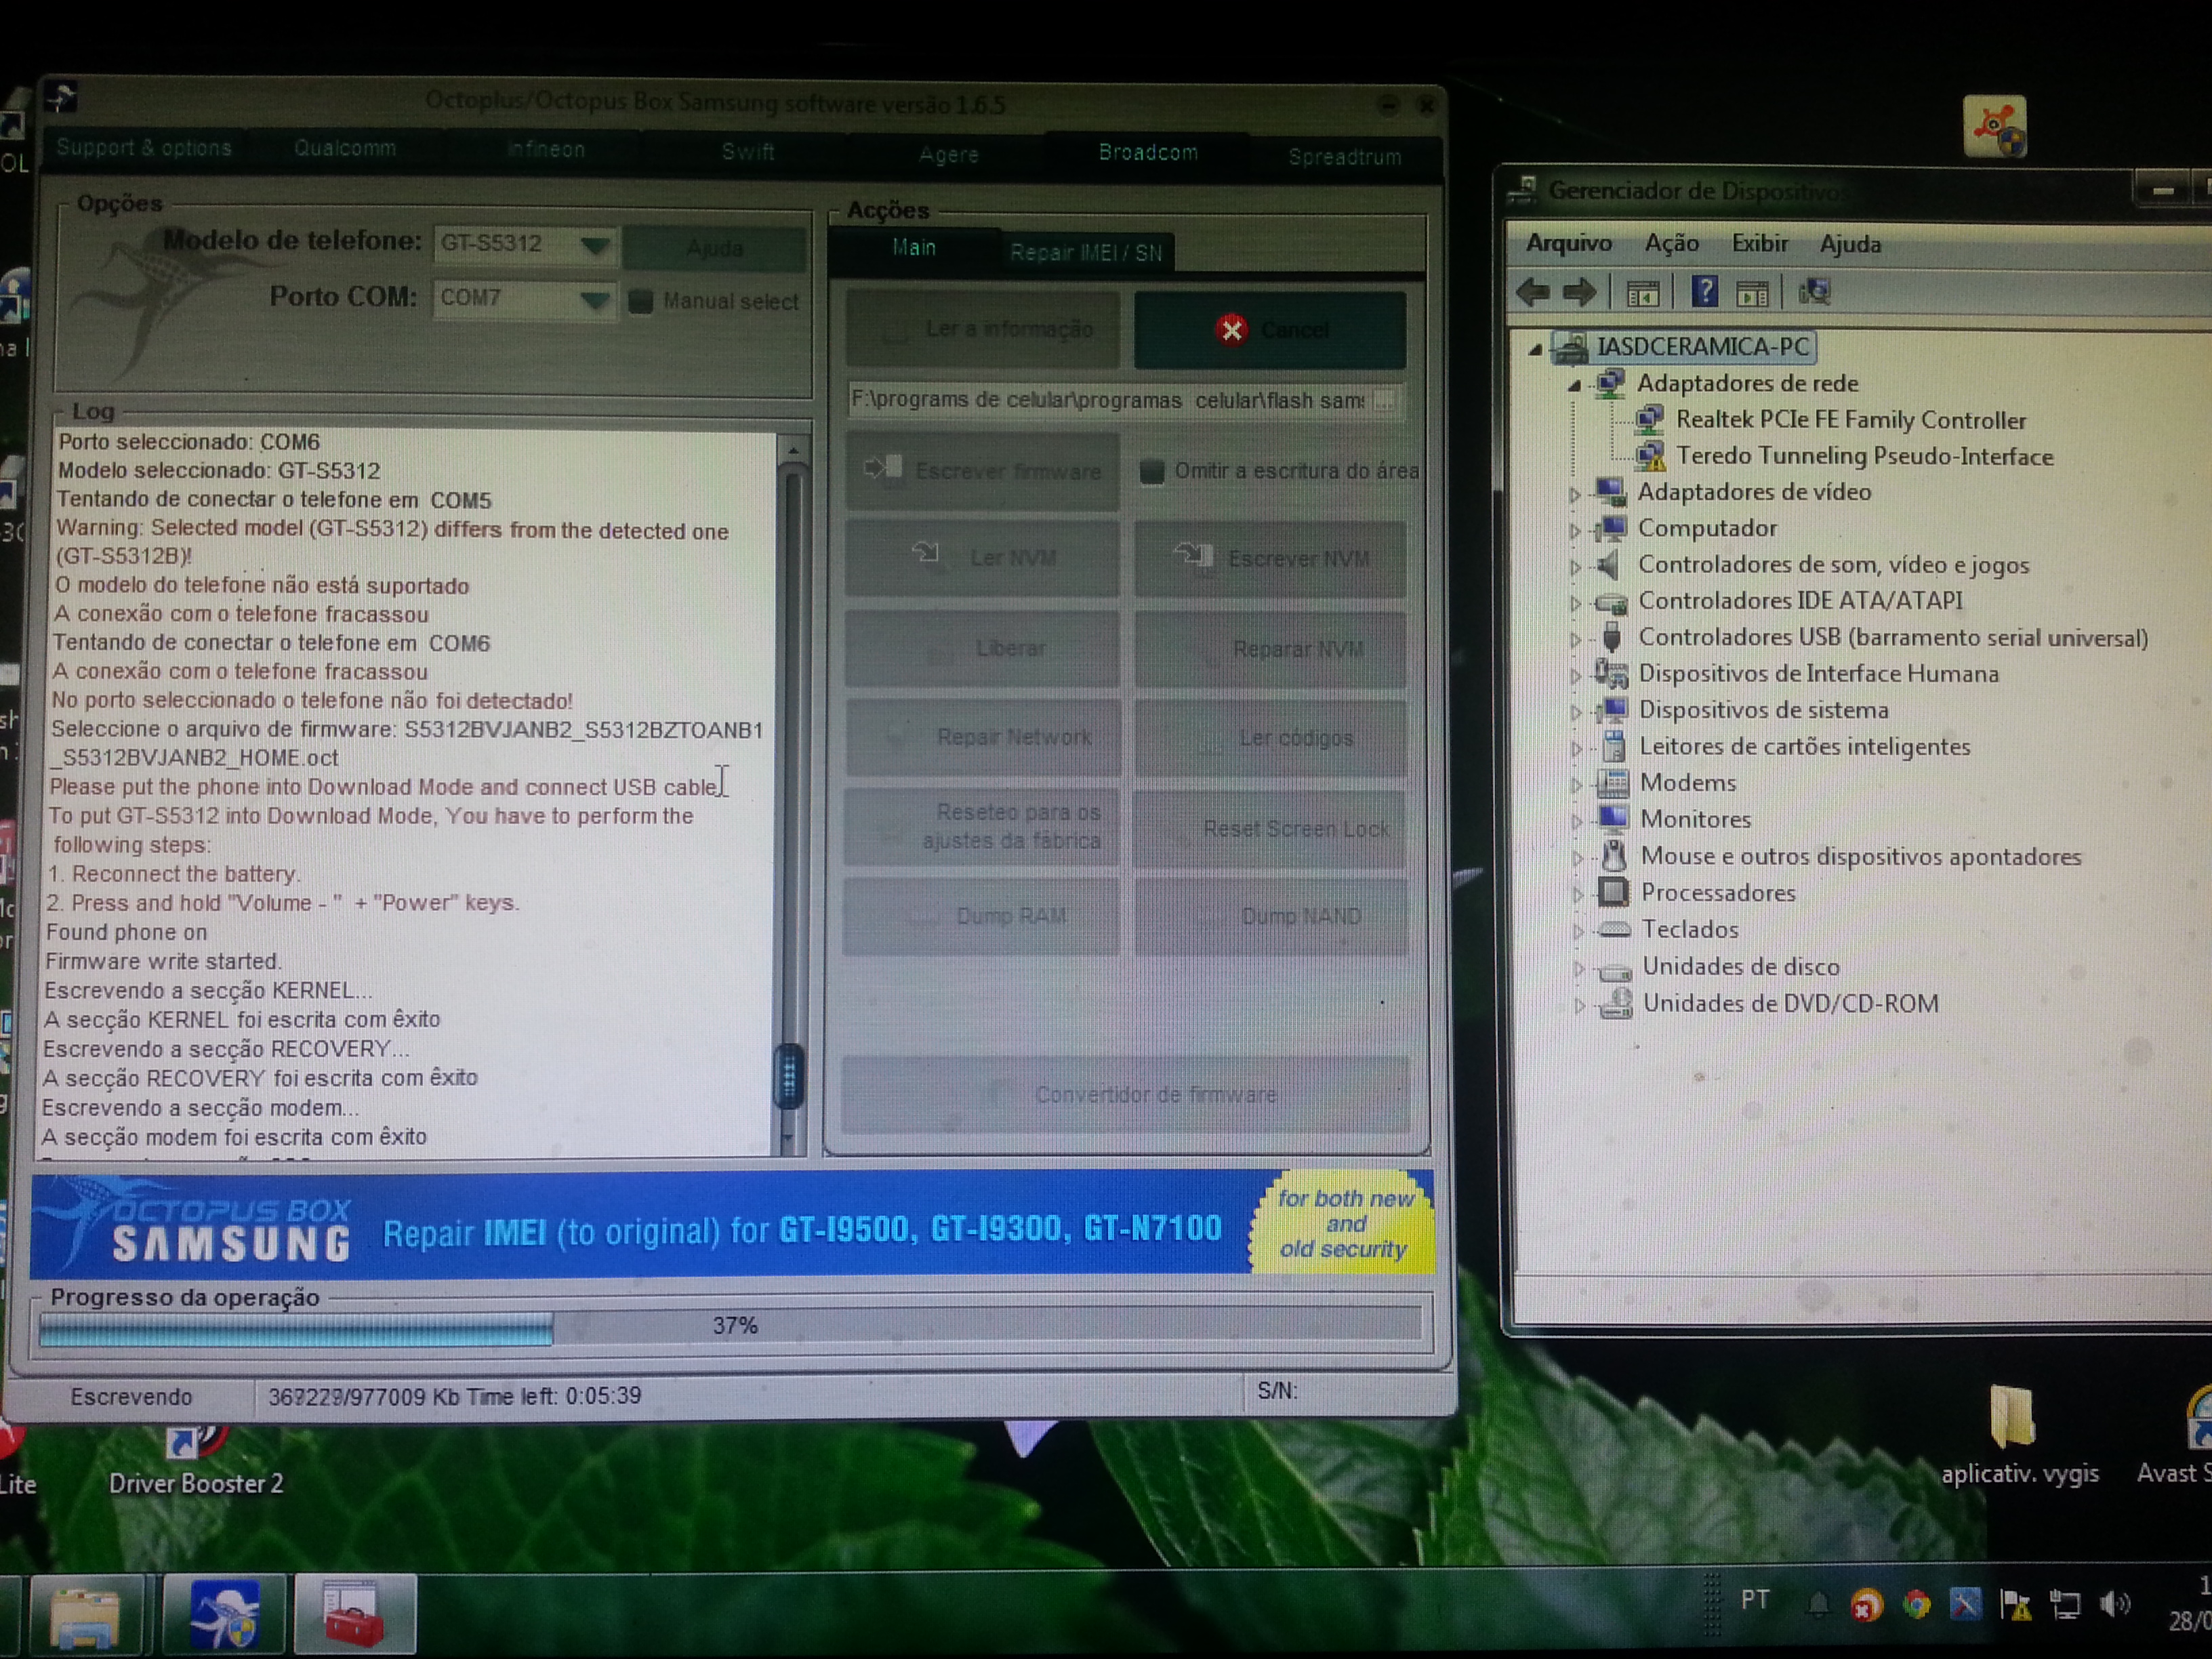
Task: Switch to the Repair IMEI / SN tab
Action: click(x=1087, y=252)
